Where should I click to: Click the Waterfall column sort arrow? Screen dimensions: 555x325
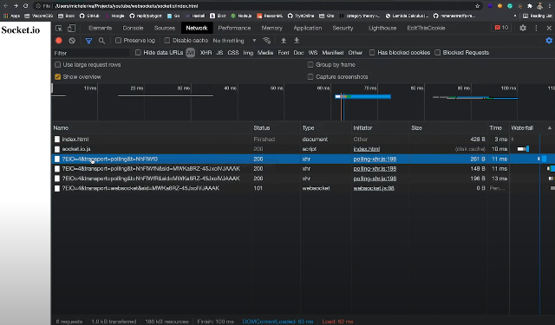(x=550, y=128)
